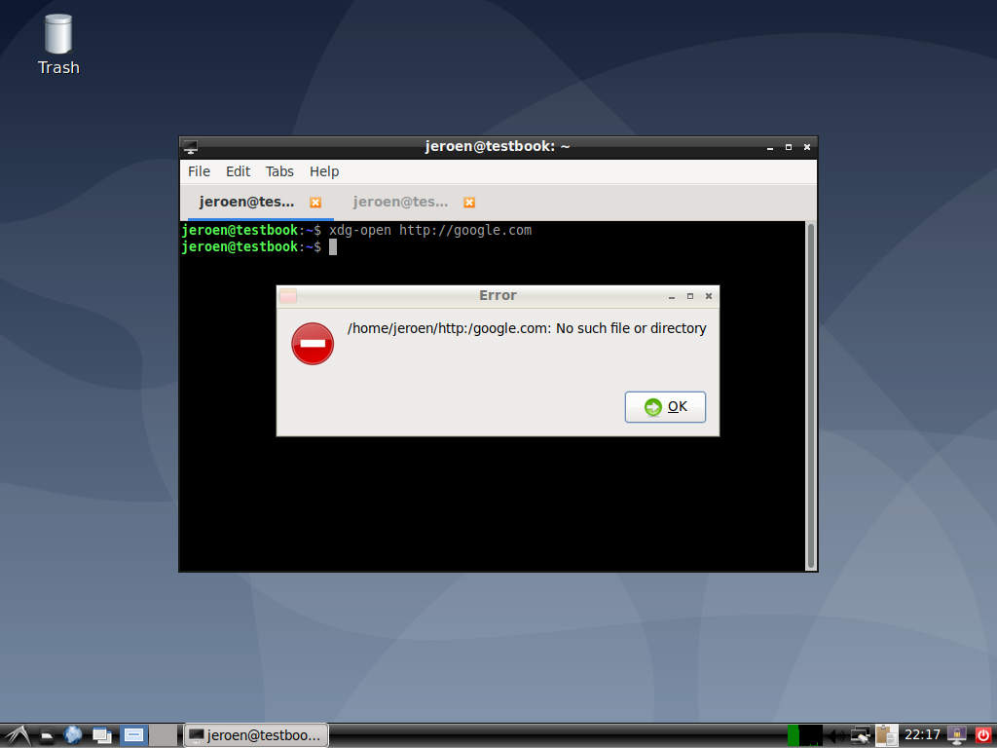Select the first desktop in pager
Viewport: 997px width, 748px height.
[x=133, y=736]
